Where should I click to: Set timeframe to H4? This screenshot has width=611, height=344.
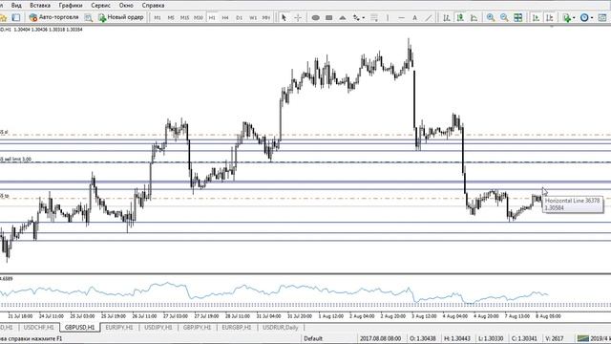[225, 17]
